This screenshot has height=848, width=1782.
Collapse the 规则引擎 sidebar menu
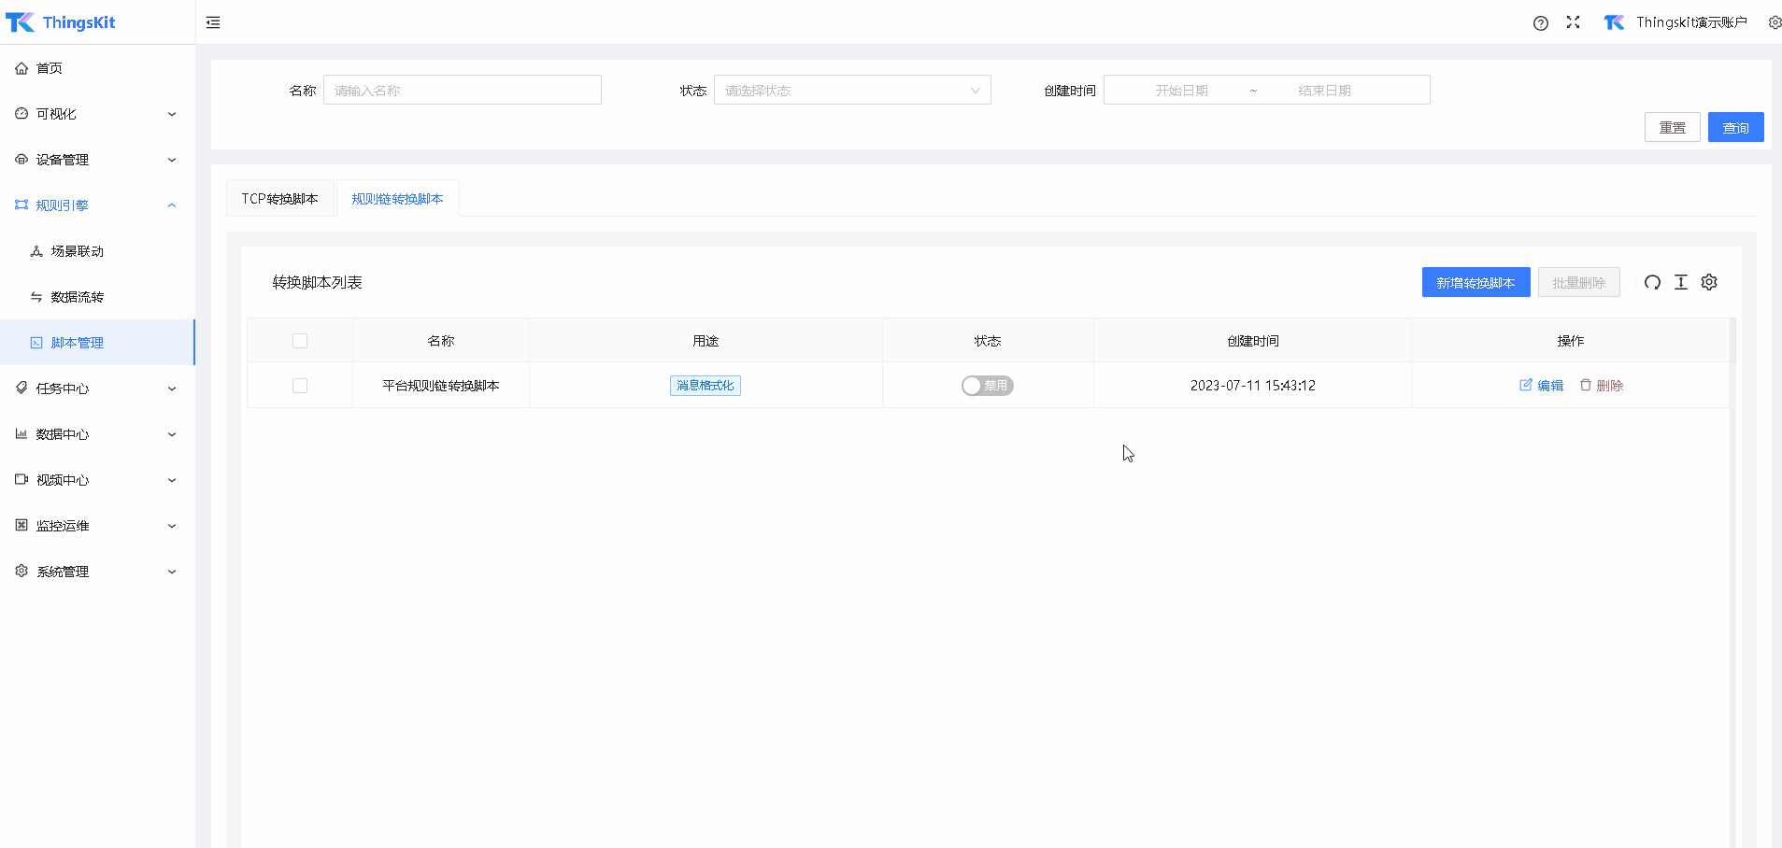click(x=97, y=205)
